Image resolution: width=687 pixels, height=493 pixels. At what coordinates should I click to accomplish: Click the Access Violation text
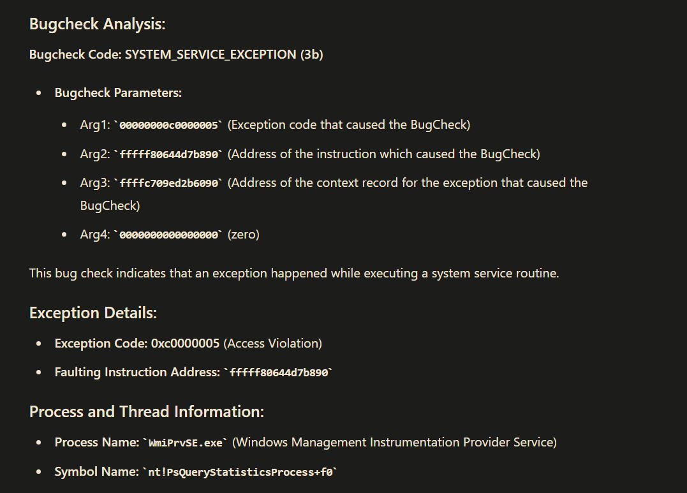tap(272, 343)
